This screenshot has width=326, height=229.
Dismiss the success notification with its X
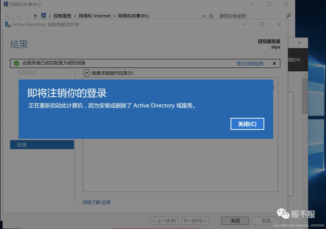274,64
